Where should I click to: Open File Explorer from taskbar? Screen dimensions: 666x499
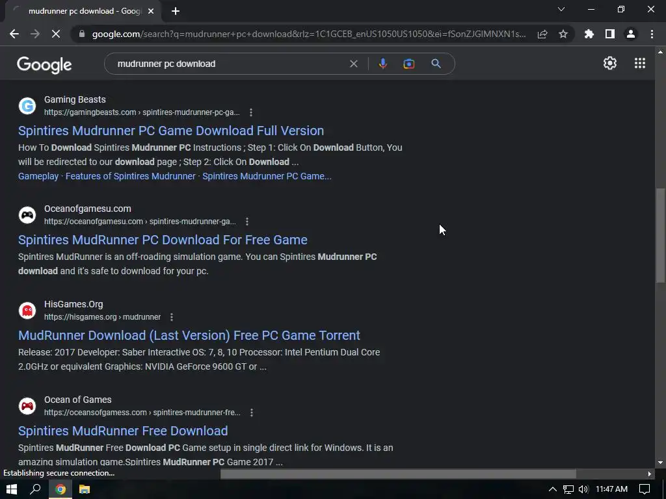click(85, 489)
